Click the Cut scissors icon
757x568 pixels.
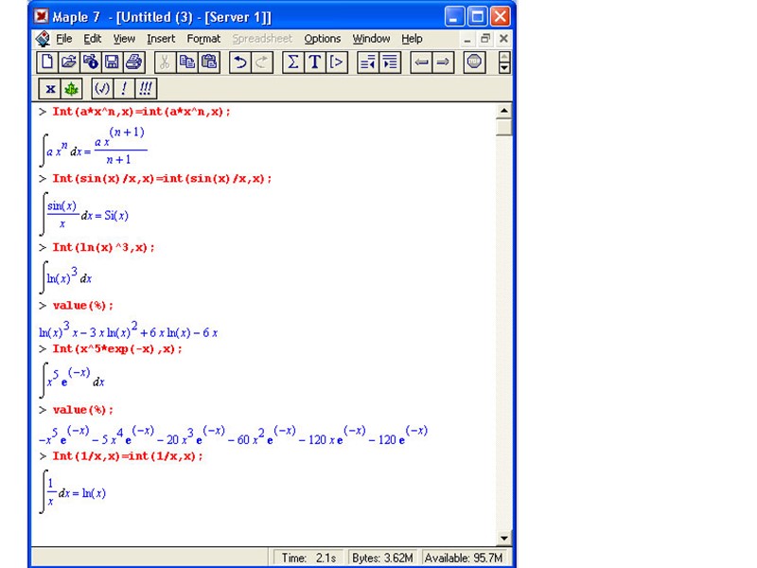[x=165, y=62]
